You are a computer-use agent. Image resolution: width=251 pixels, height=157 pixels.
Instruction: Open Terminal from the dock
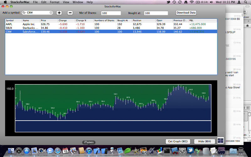[167, 151]
